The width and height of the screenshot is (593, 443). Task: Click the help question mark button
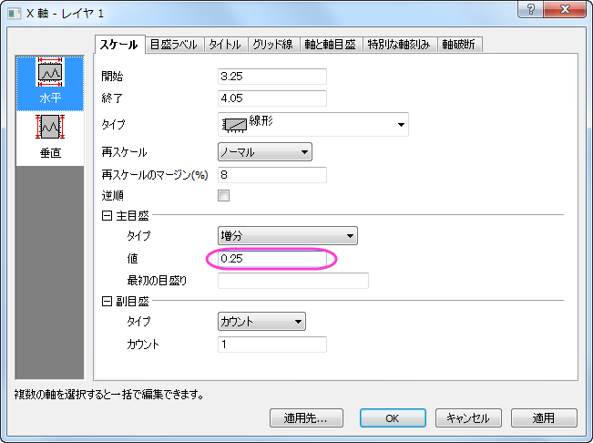(531, 9)
